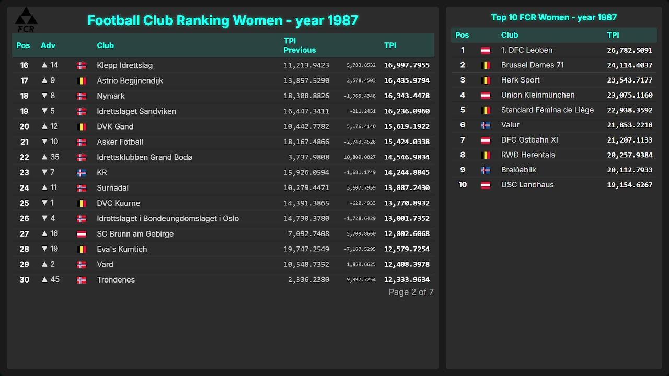669x376 pixels.
Task: Click the FCR logo icon
Action: coord(26,20)
